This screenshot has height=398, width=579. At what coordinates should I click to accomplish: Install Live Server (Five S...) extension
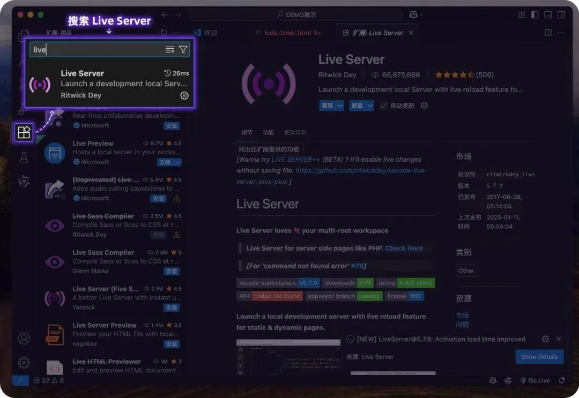point(172,307)
